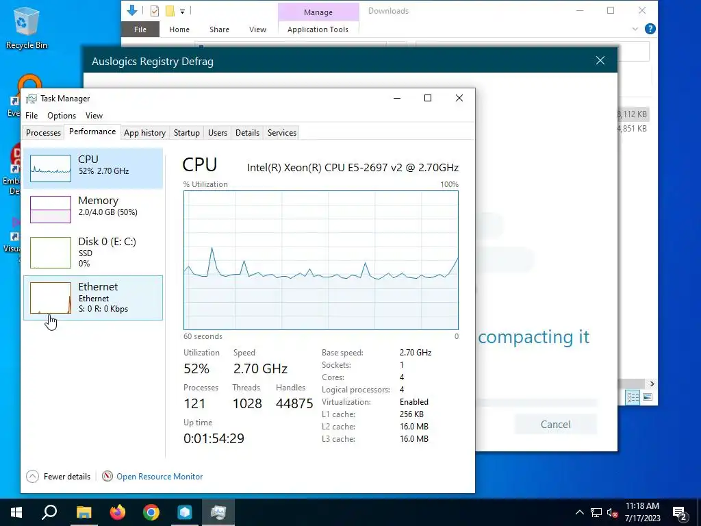Click the blue down-arrow icon in Downloads title bar
This screenshot has height=526, width=701.
(x=132, y=10)
